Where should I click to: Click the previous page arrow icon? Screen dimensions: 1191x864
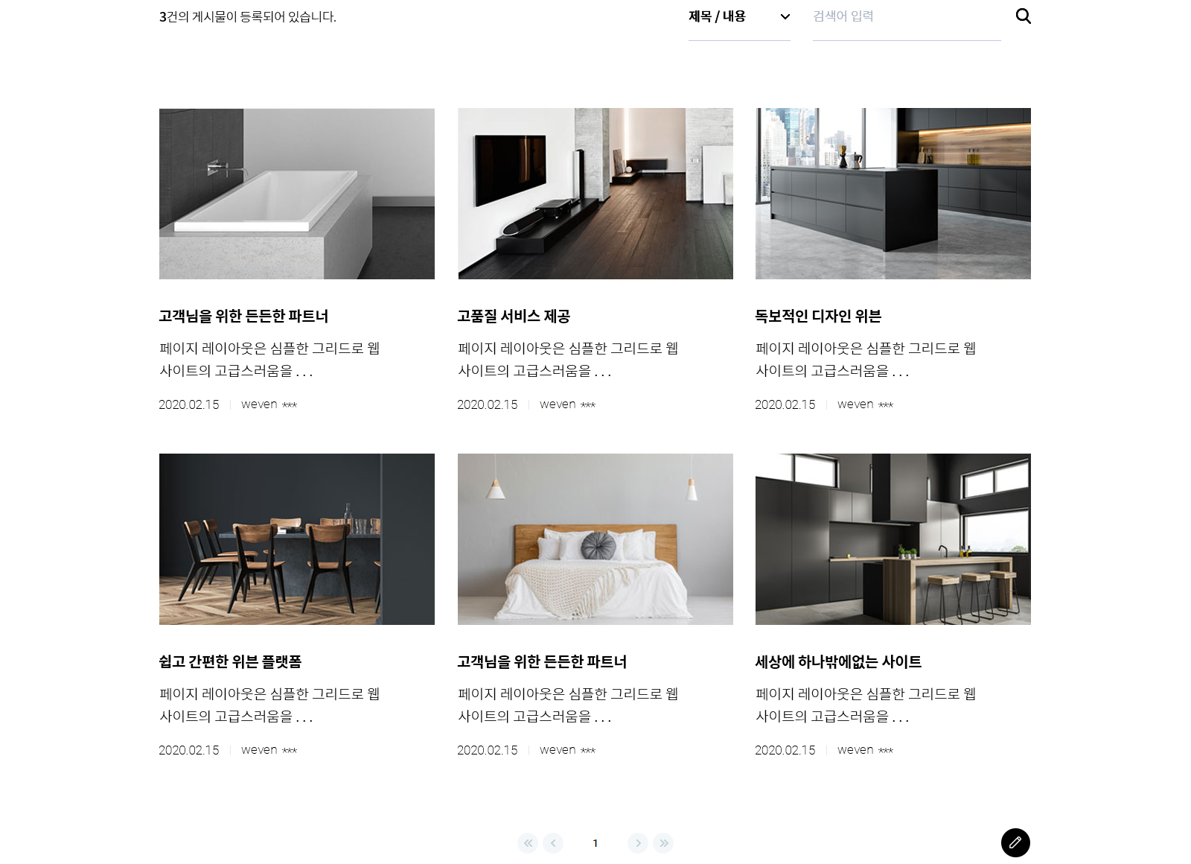pos(553,843)
